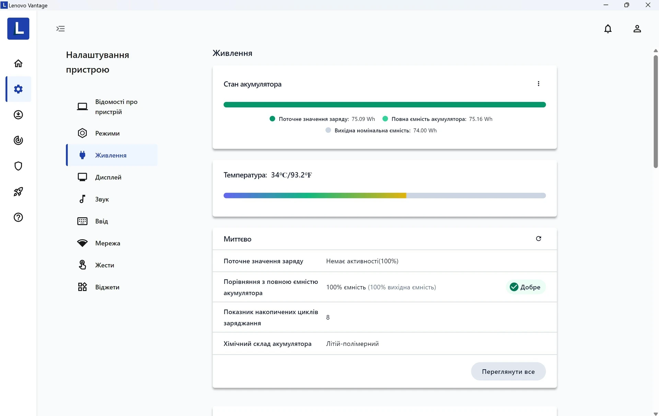Open three-dot menu on Стан акумулятора card
Image resolution: width=659 pixels, height=416 pixels.
[539, 84]
